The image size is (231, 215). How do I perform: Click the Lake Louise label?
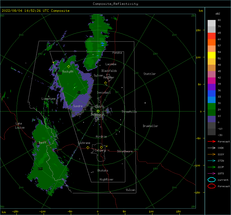20,126
